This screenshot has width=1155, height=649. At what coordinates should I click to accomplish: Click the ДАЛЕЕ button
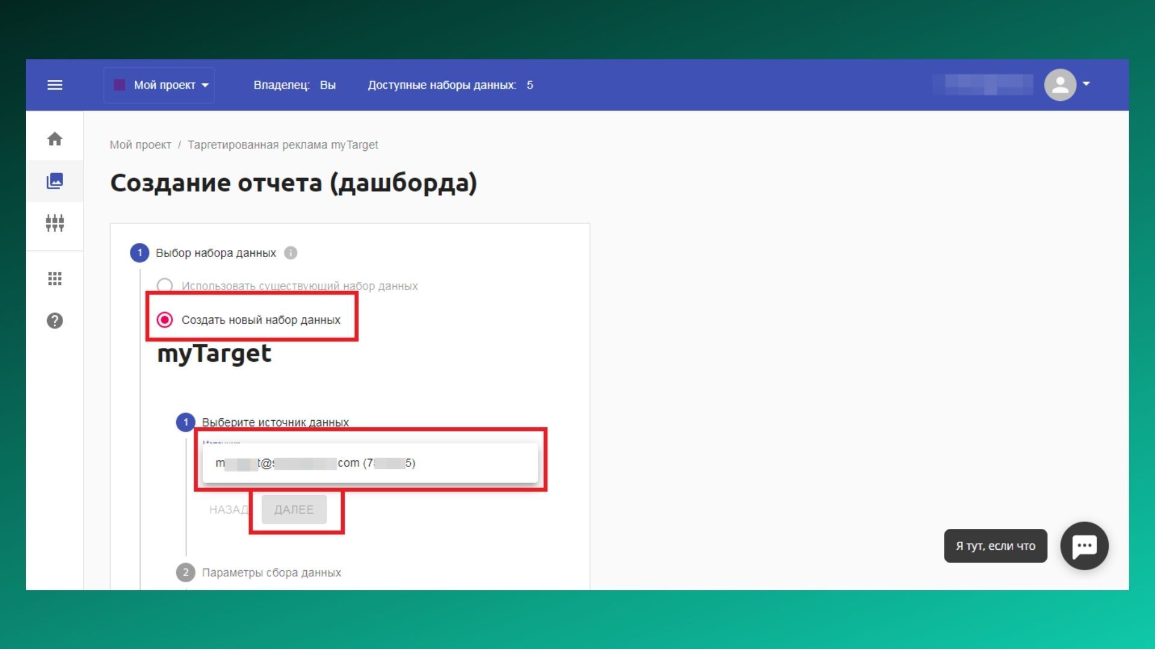[294, 510]
